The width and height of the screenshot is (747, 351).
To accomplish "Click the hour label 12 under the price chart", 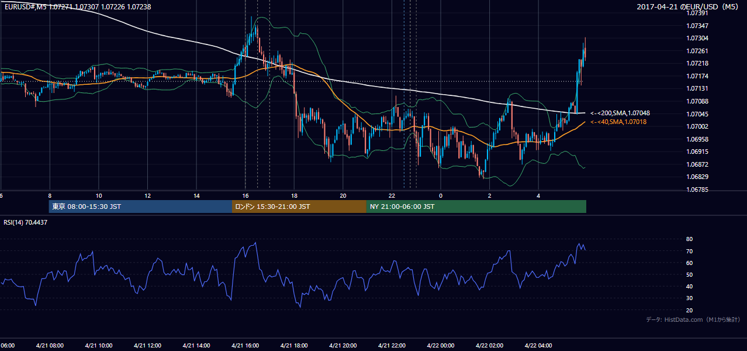I will [x=148, y=195].
